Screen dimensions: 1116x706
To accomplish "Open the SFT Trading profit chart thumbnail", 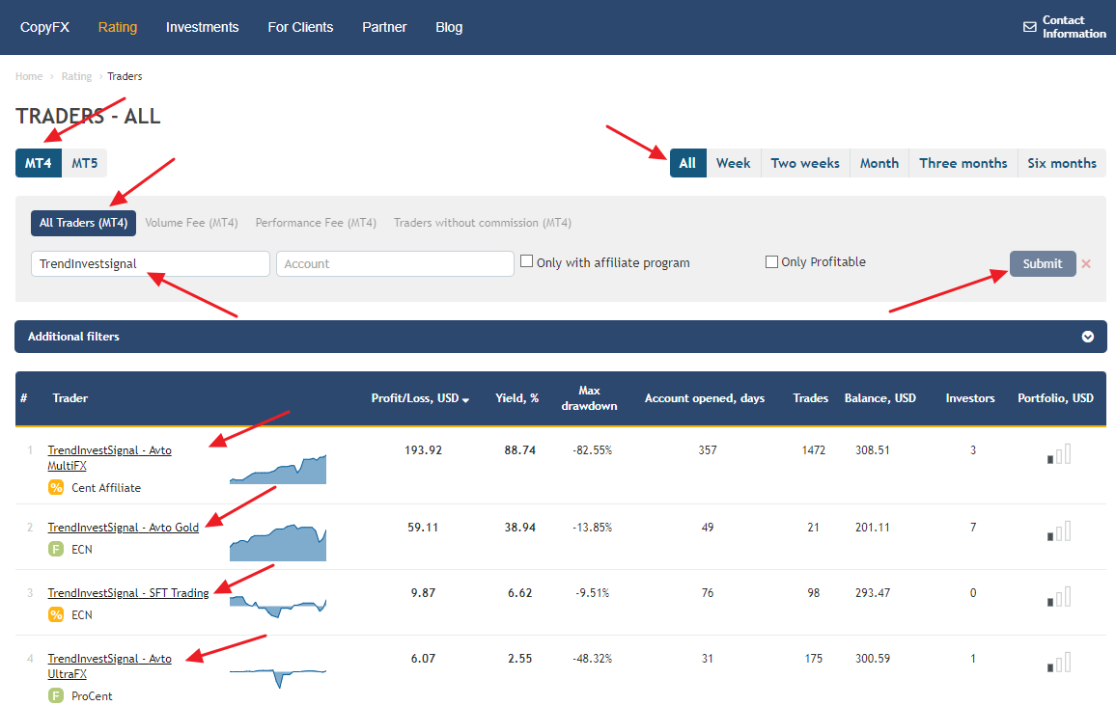I will pyautogui.click(x=278, y=607).
